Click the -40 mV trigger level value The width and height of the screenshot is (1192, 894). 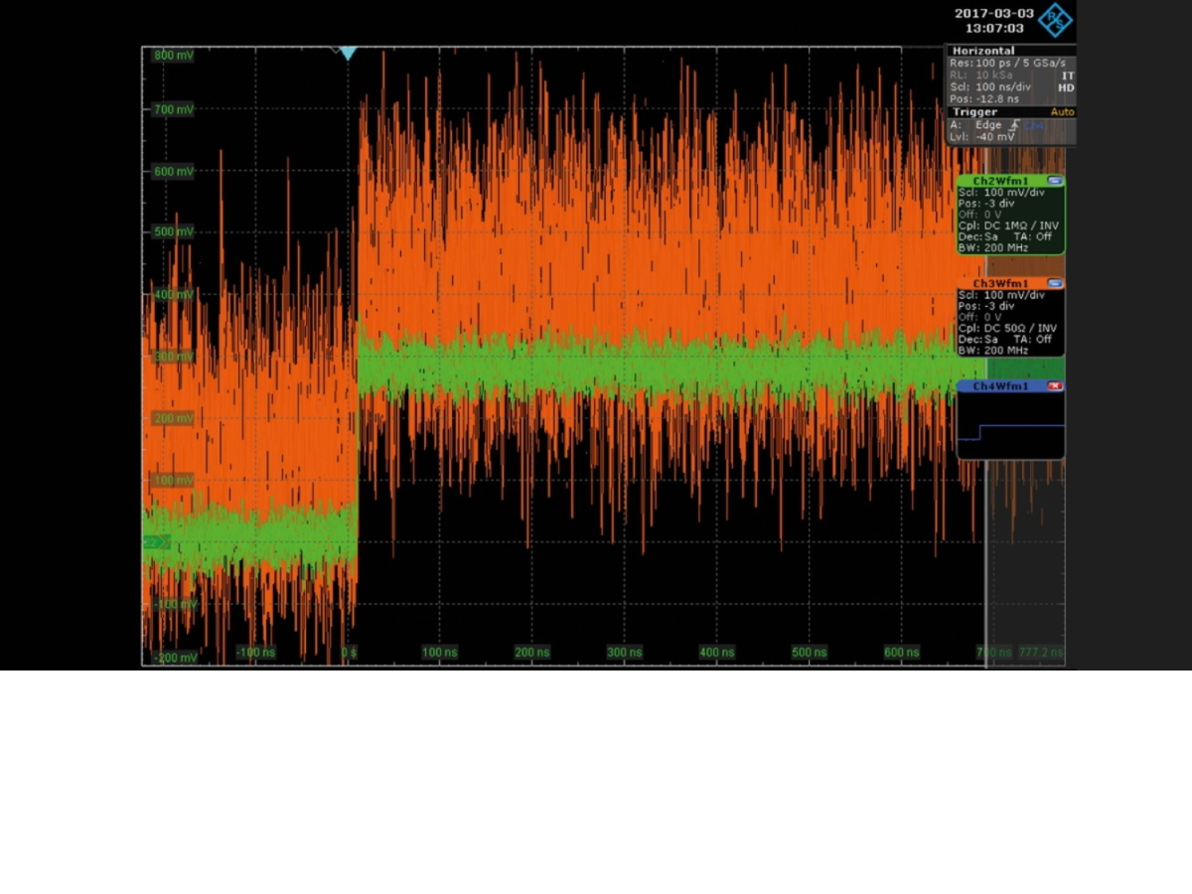(994, 137)
